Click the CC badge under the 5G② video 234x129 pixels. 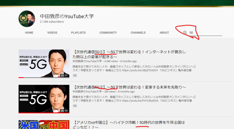[x=75, y=106]
